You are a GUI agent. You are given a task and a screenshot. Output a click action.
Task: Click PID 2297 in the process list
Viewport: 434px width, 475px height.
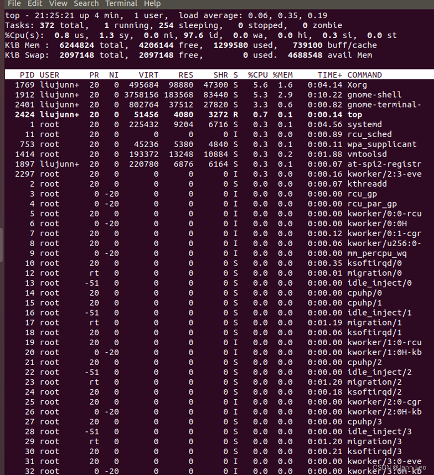(x=25, y=174)
